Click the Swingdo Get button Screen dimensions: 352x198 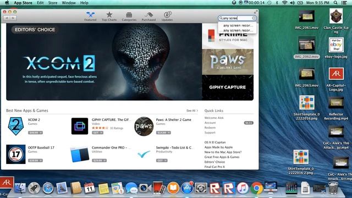(x=162, y=161)
